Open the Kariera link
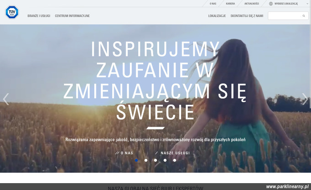 tap(230, 4)
